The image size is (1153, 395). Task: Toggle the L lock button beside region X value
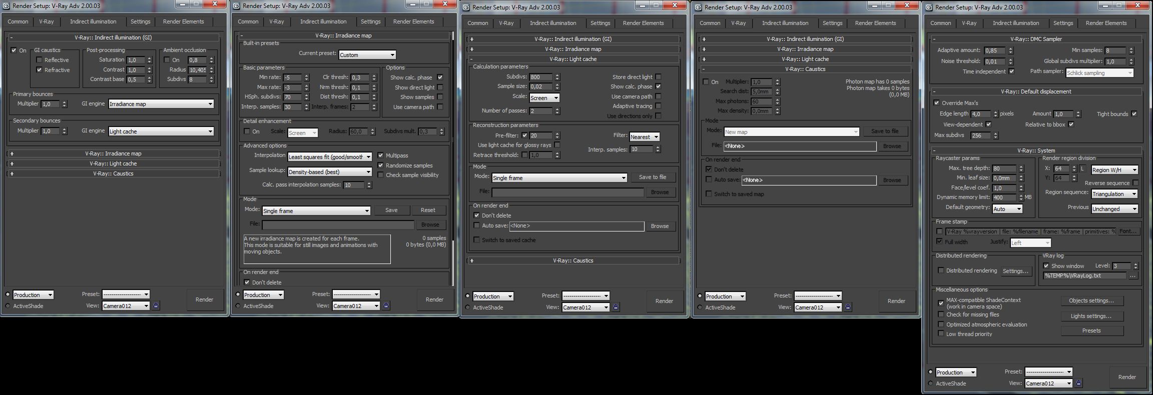pos(1082,169)
